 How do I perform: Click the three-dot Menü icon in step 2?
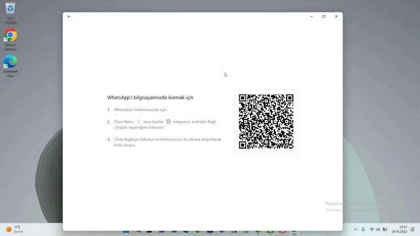[138, 121]
